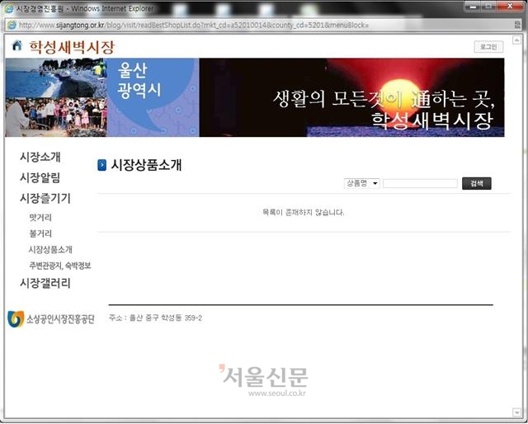Open the 시장알림 menu
The height and width of the screenshot is (424, 528).
[x=40, y=177]
